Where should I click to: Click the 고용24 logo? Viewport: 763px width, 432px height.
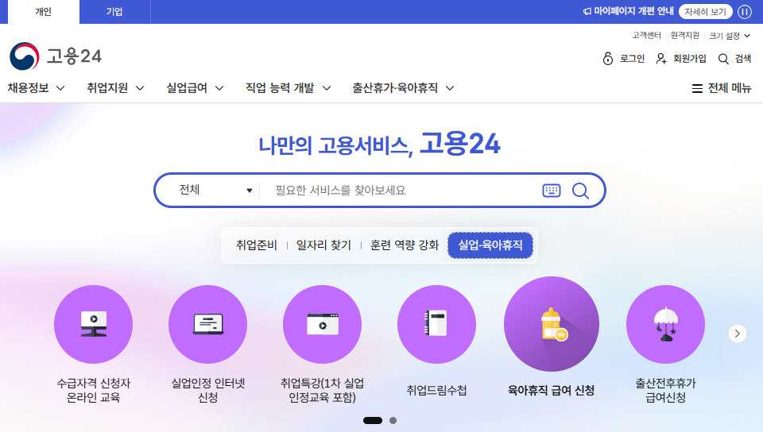[x=56, y=56]
